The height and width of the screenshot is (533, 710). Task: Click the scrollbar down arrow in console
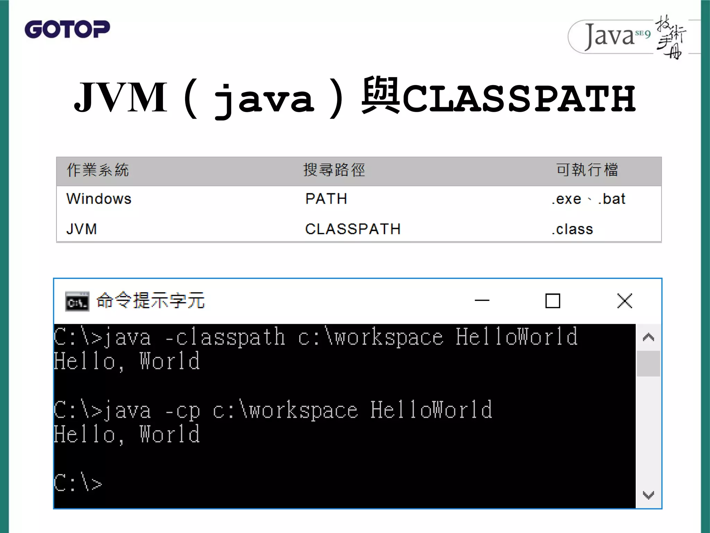648,495
